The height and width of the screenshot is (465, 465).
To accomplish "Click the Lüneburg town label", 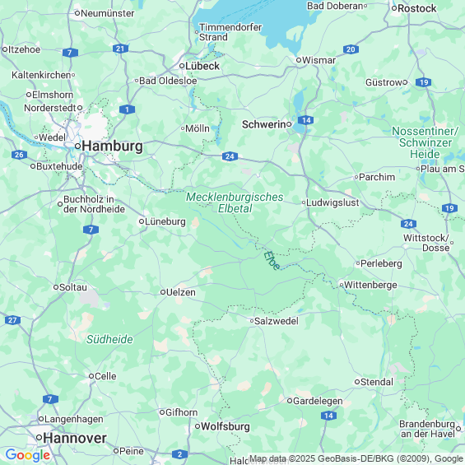I will [165, 221].
